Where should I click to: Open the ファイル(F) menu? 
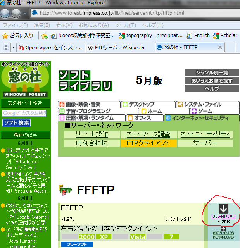pos(16,25)
